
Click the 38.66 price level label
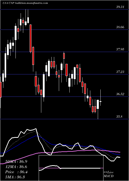pos(120,27)
